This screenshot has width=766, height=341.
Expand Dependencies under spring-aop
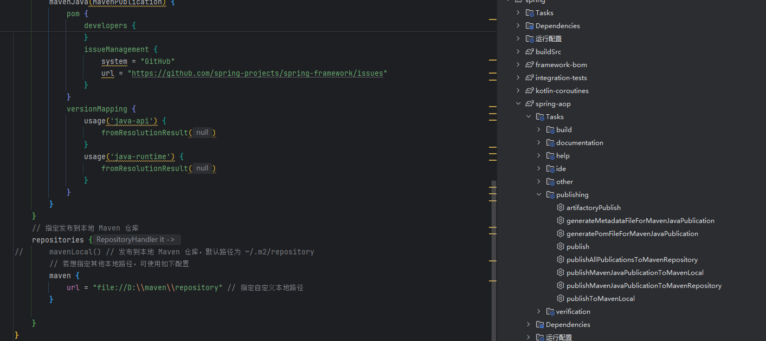click(529, 324)
